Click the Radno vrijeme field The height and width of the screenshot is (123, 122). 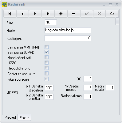click(x=88, y=97)
